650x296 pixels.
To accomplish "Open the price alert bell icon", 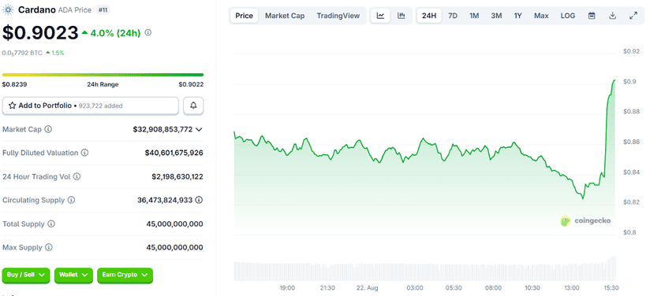I will (x=193, y=105).
